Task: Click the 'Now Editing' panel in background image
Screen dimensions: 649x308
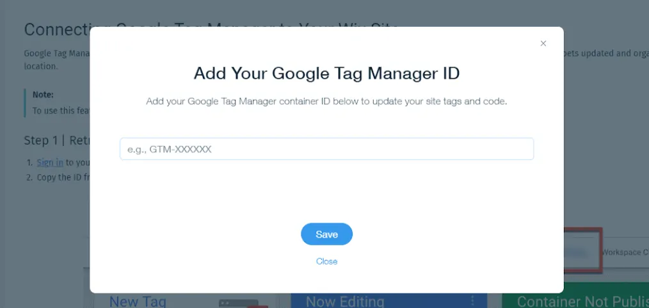Action: (389, 300)
